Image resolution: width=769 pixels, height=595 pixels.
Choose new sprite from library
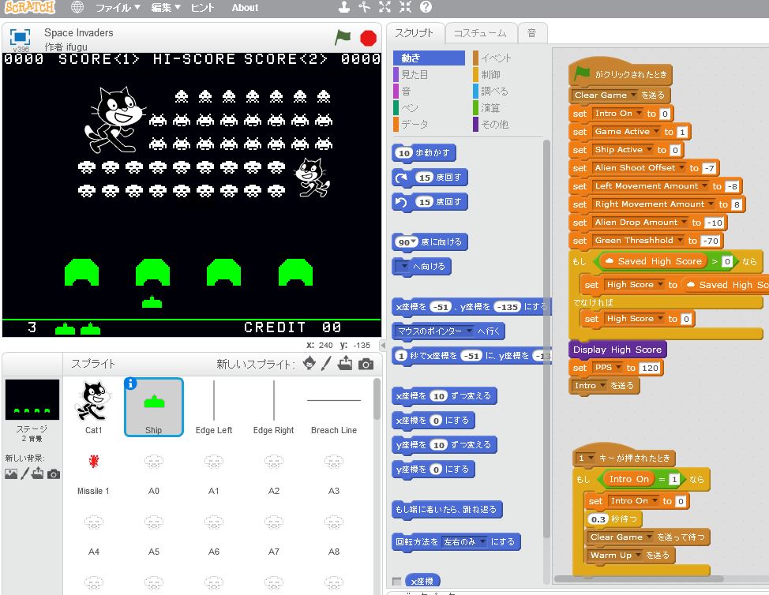(x=309, y=364)
